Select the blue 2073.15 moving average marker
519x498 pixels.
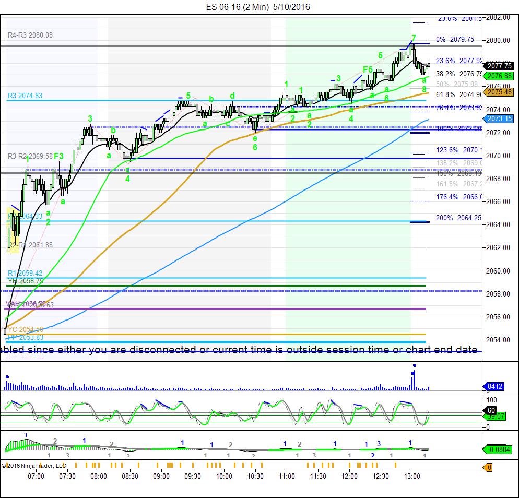499,118
